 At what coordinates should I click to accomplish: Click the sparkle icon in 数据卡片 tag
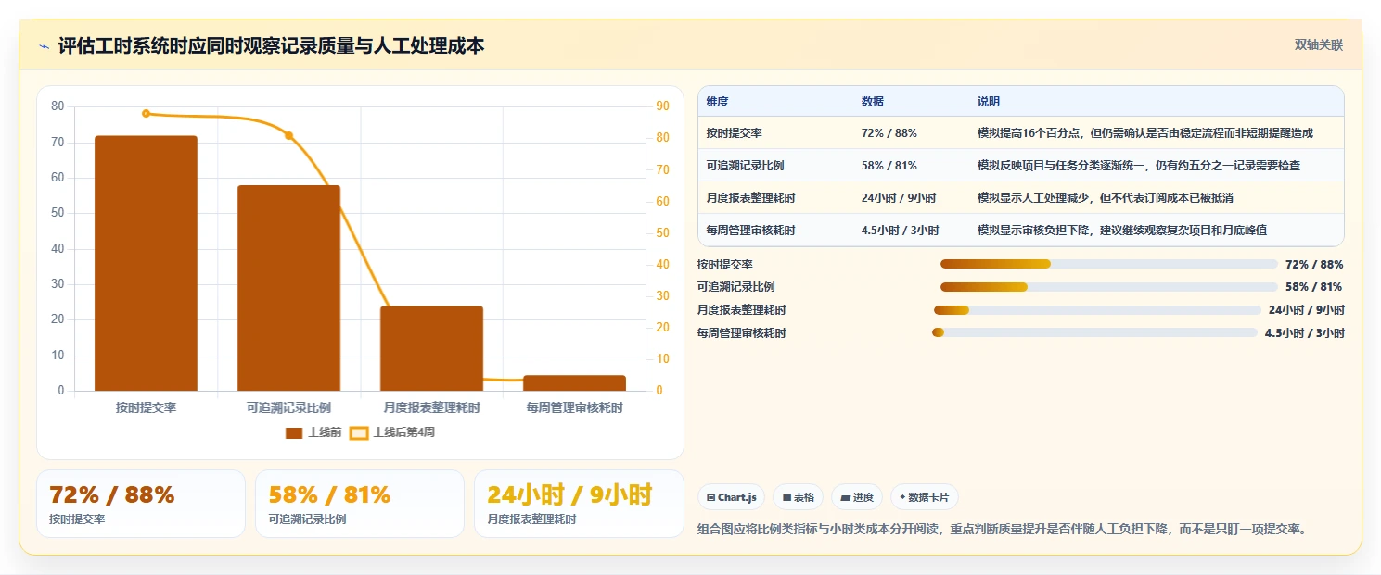tap(902, 497)
